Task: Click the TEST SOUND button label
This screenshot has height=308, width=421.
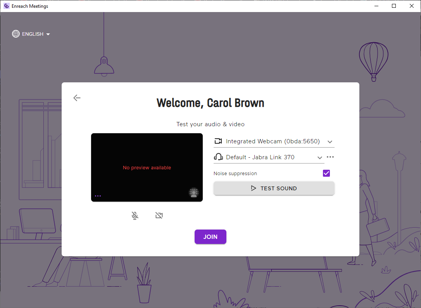Action: point(278,188)
